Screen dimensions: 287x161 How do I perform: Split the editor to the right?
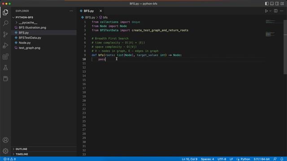click(276, 11)
